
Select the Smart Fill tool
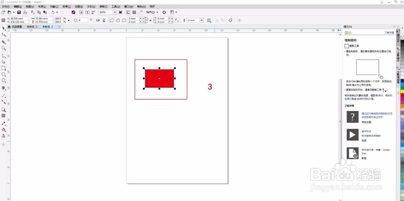click(x=3, y=136)
